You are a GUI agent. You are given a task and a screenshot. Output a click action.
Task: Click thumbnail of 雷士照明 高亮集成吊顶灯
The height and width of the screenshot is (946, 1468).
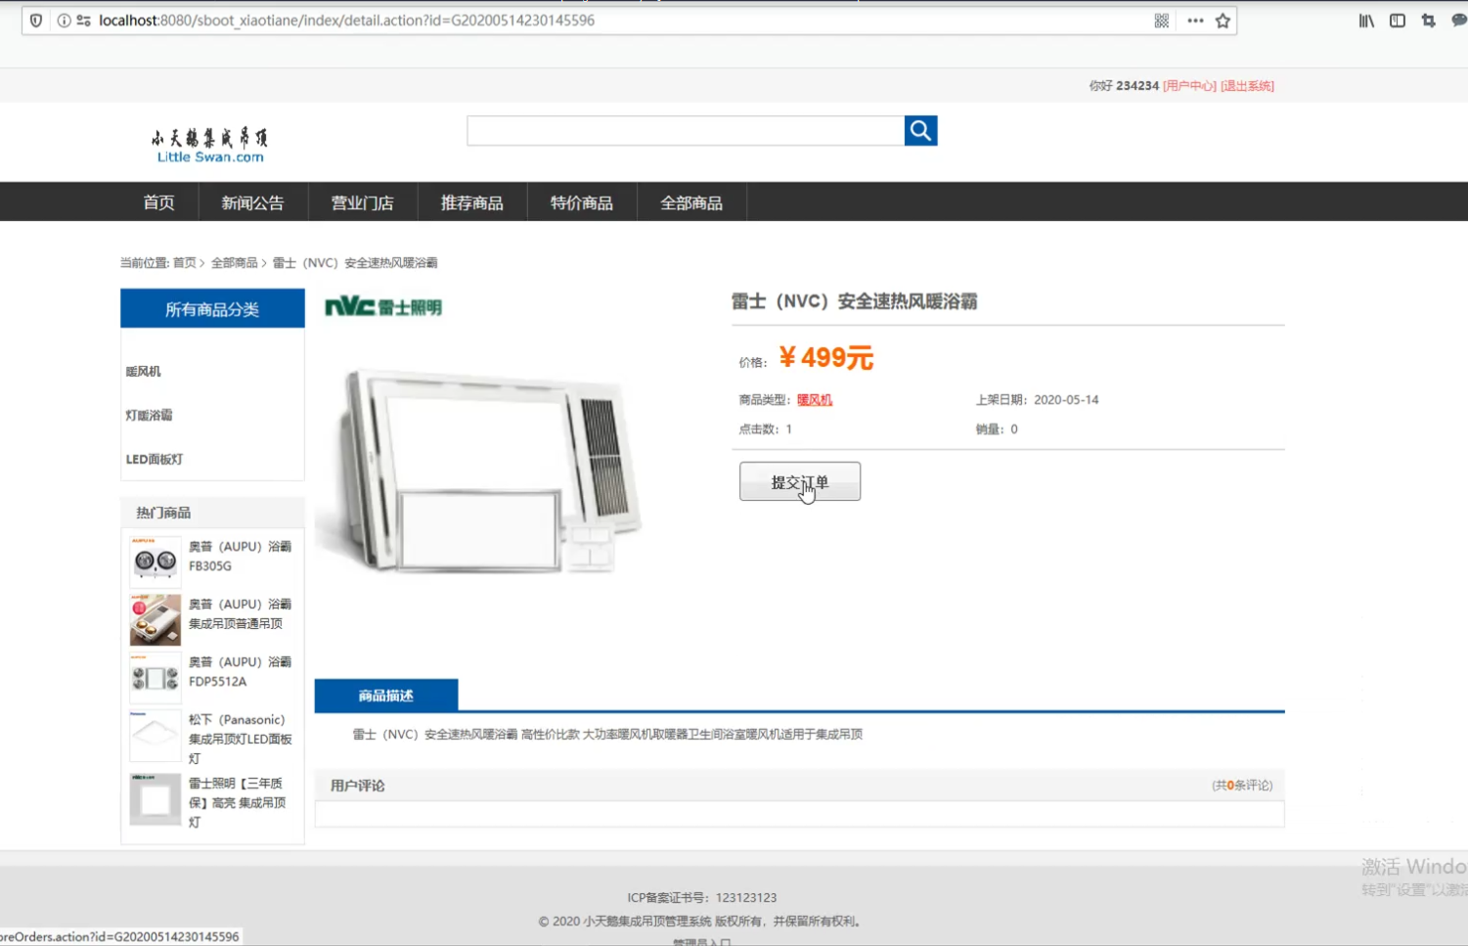point(156,799)
